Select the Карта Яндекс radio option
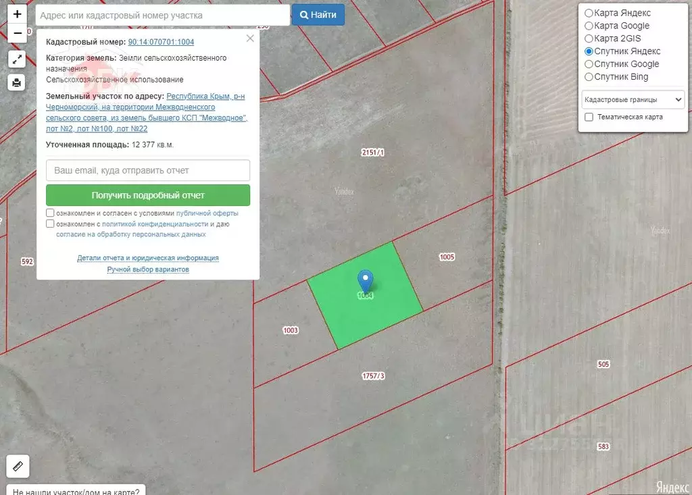 tap(589, 13)
